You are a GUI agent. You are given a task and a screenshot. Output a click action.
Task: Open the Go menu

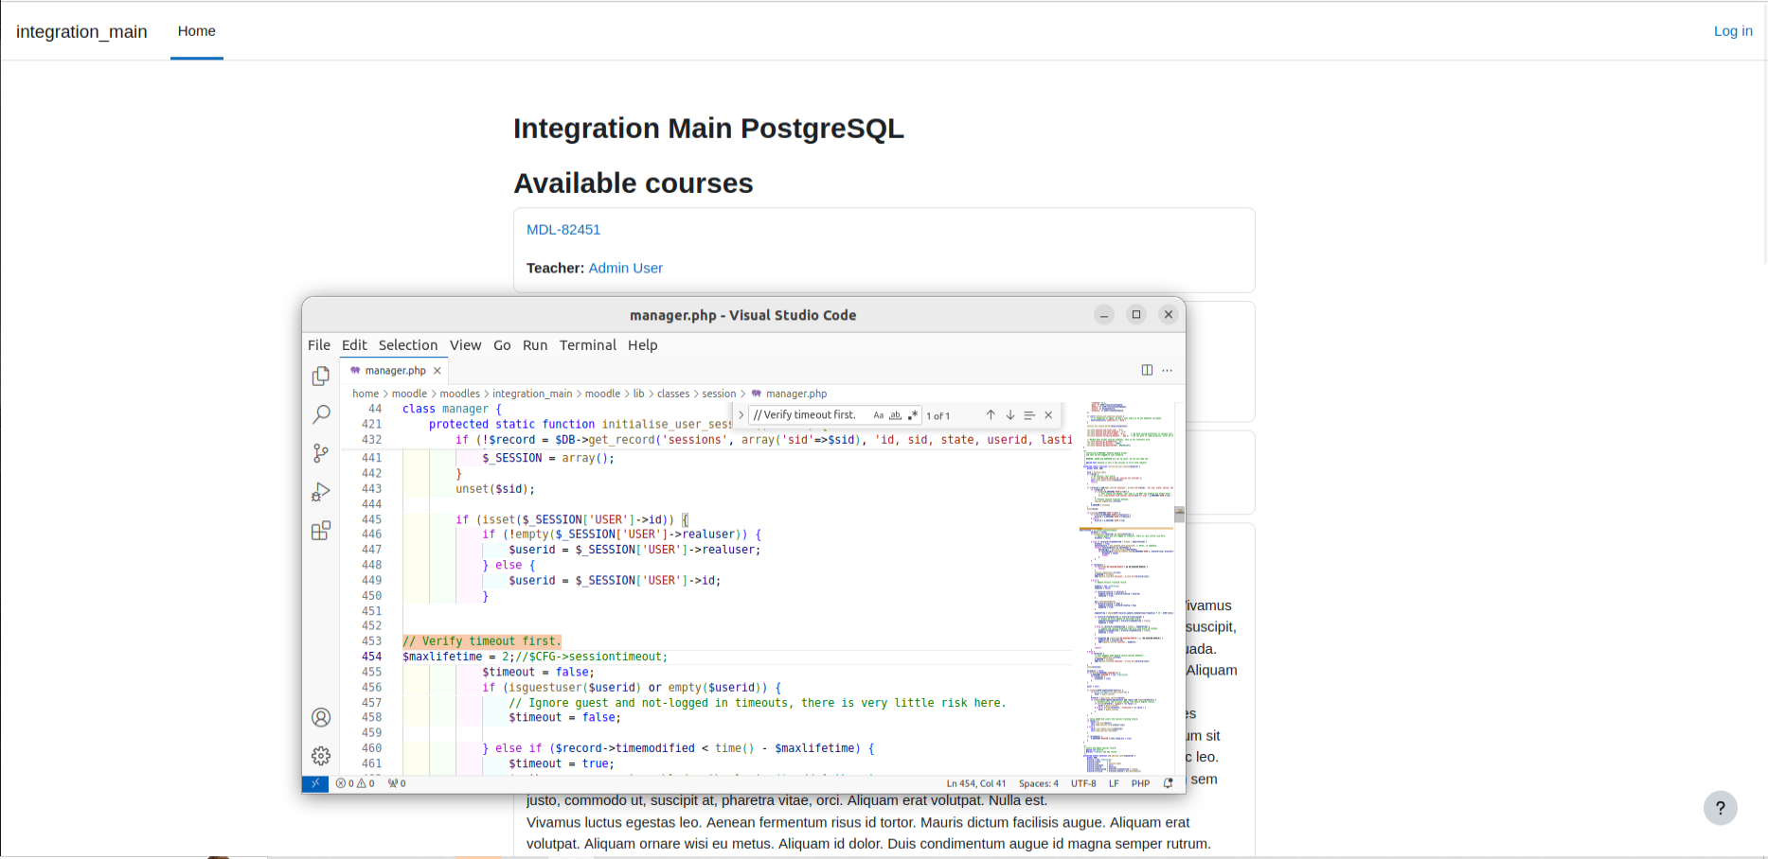502,345
